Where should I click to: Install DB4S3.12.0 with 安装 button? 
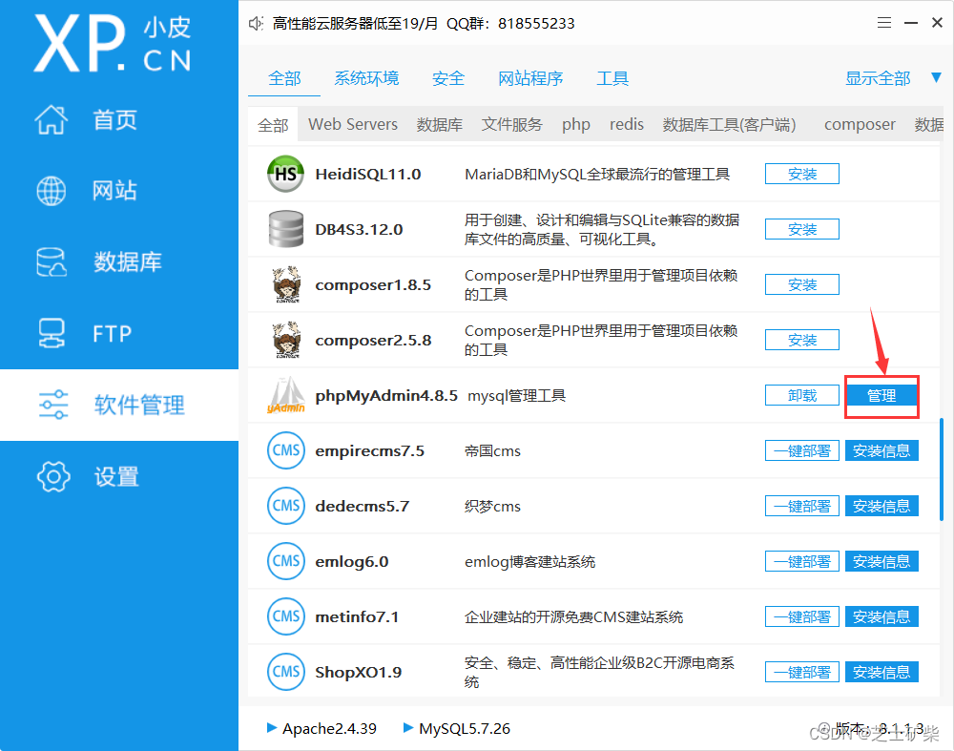point(802,229)
